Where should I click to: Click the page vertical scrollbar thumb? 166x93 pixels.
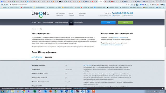coord(165,28)
